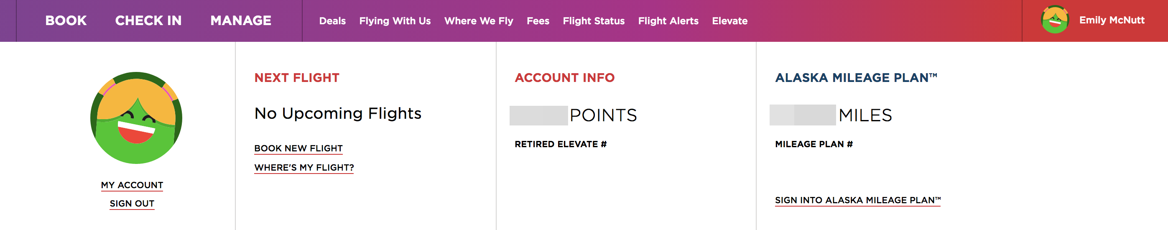Open MY ACCOUNT link
The height and width of the screenshot is (230, 1168).
(x=132, y=185)
